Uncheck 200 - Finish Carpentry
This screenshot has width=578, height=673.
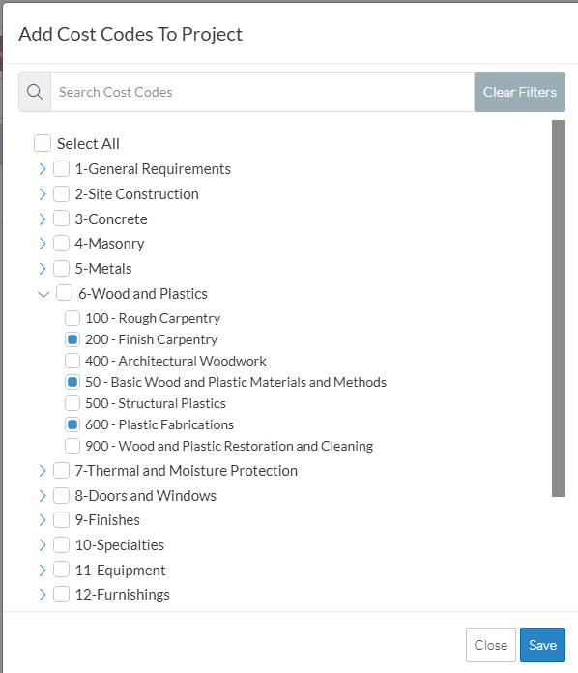click(x=72, y=339)
